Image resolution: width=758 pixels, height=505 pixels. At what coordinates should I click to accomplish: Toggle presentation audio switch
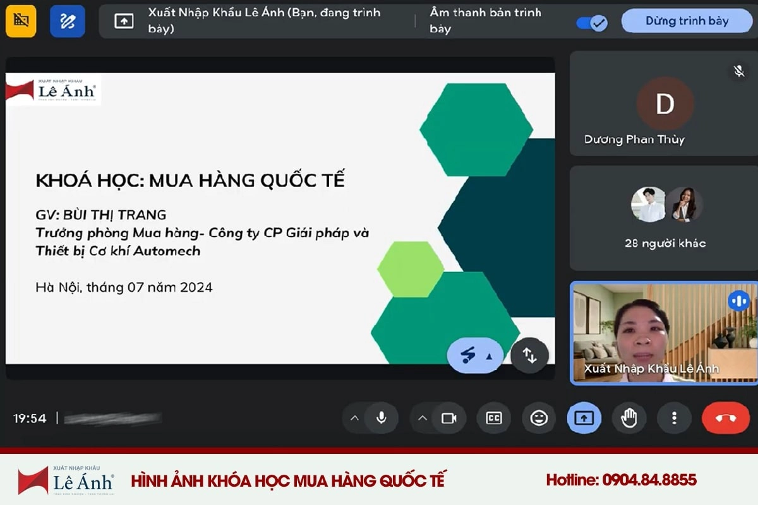[592, 23]
